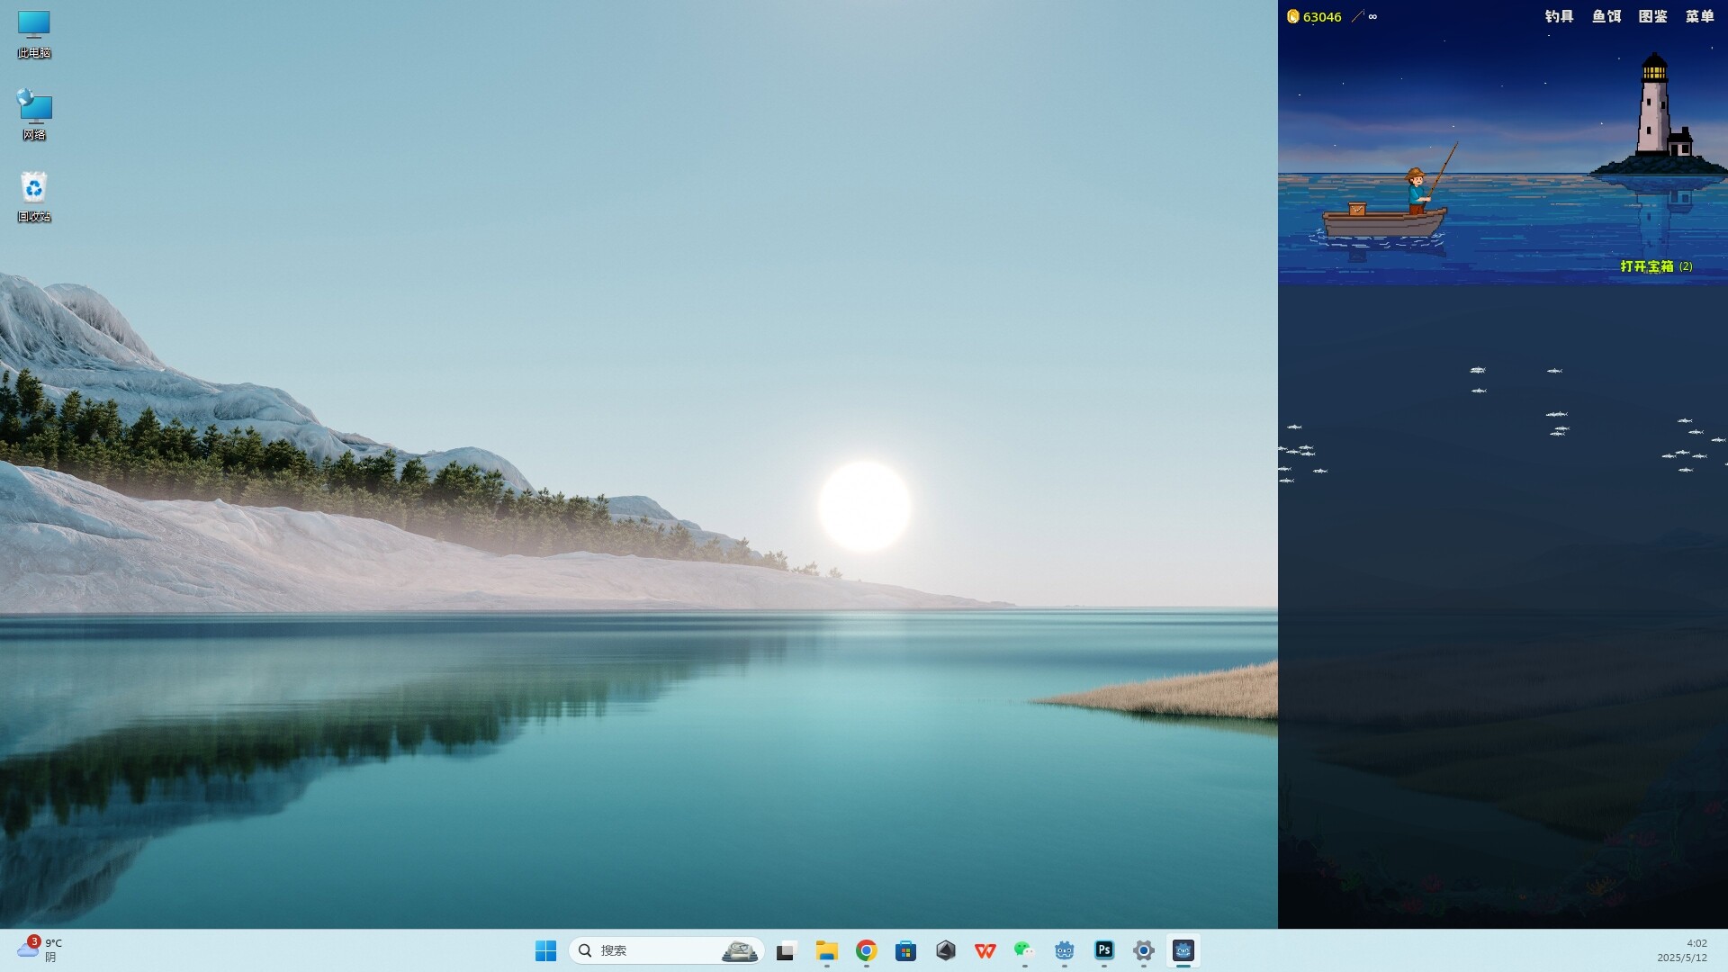Open the 钓具 (fishing gear) menu
The width and height of the screenshot is (1728, 972).
pyautogui.click(x=1559, y=16)
